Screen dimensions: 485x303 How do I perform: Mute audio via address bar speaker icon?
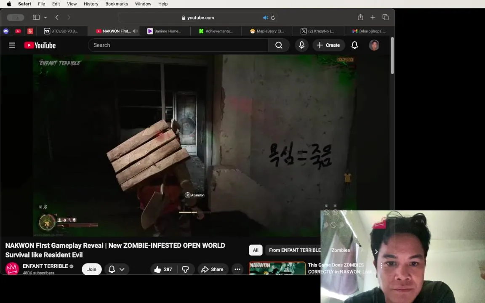(x=265, y=18)
